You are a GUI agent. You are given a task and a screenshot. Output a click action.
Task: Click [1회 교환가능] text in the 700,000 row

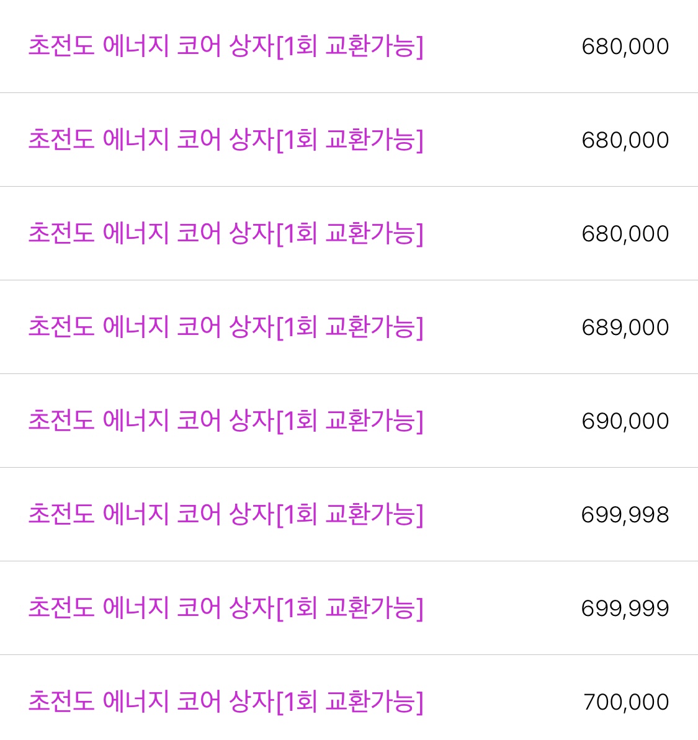pyautogui.click(x=349, y=702)
